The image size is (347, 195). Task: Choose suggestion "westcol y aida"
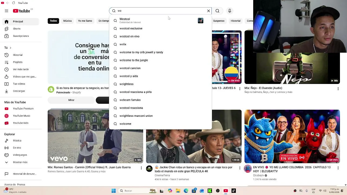[160, 76]
